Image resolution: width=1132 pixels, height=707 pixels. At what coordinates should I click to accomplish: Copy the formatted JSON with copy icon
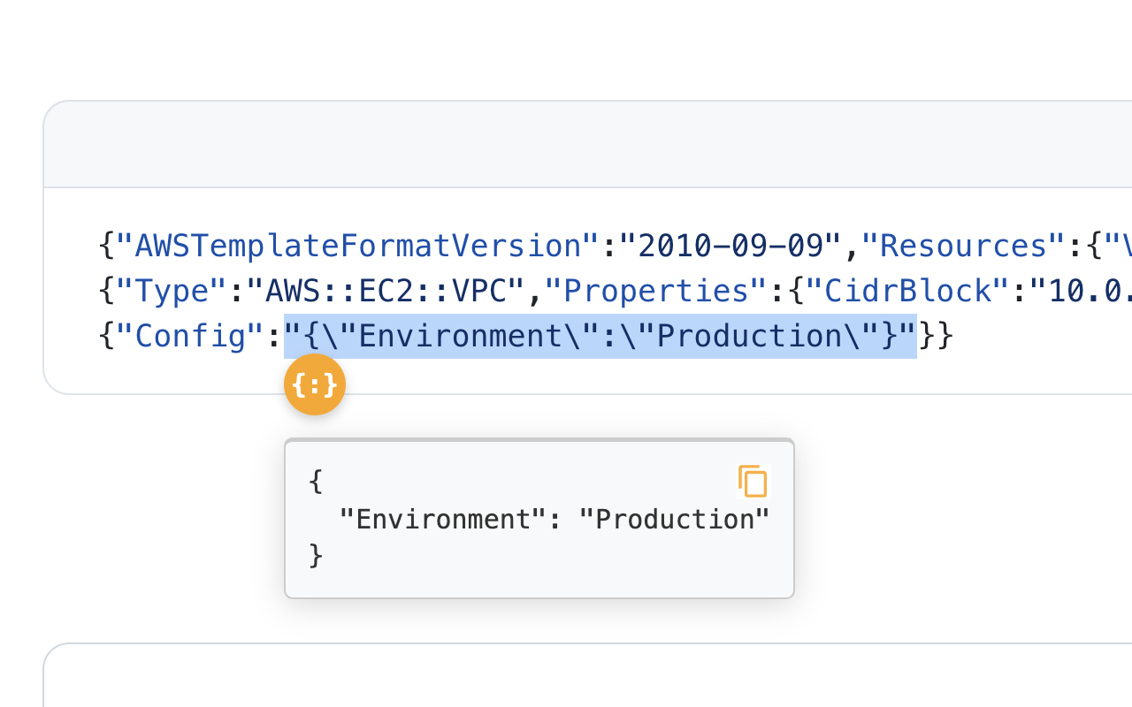click(x=753, y=482)
